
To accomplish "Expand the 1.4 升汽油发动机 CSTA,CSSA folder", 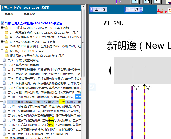I will [2, 32].
